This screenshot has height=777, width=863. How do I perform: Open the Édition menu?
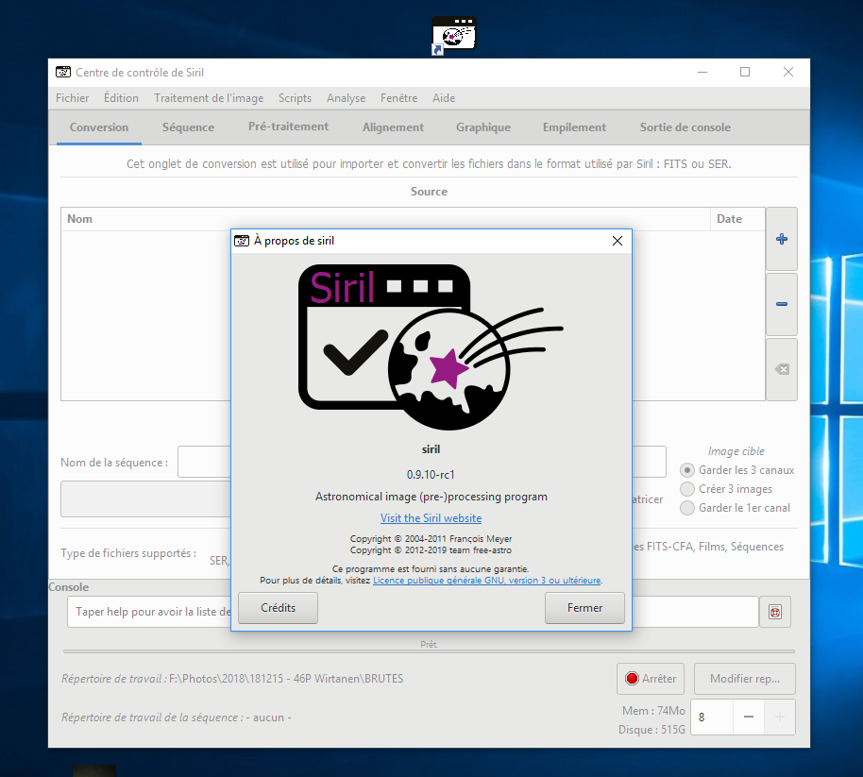tap(121, 98)
